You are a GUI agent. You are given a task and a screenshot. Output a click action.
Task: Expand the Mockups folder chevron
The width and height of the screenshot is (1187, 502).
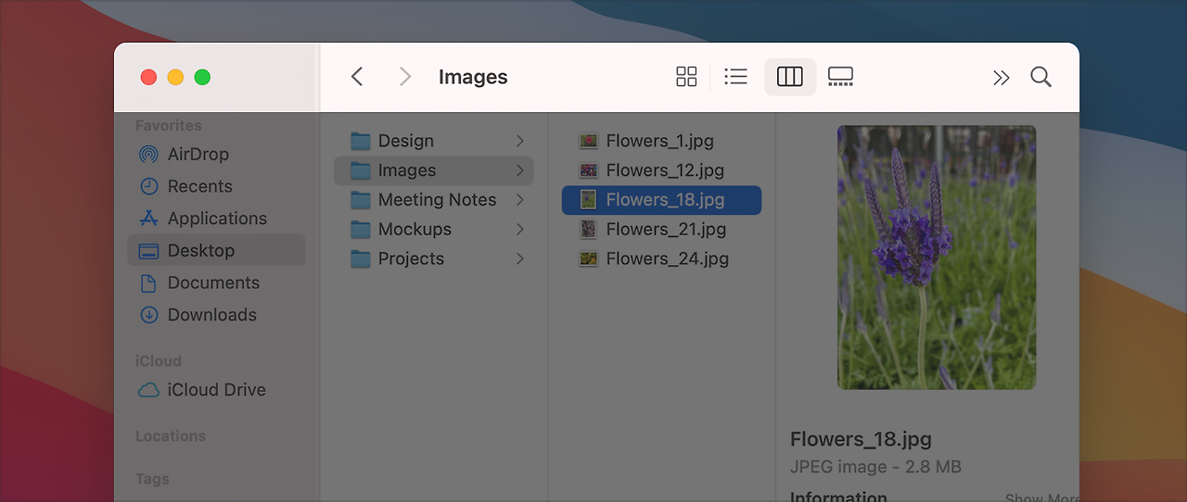pyautogui.click(x=520, y=230)
